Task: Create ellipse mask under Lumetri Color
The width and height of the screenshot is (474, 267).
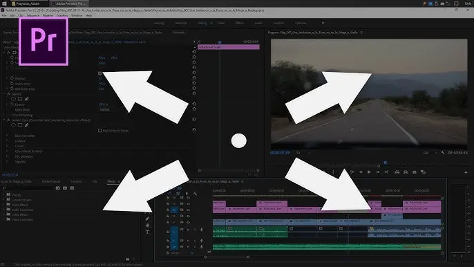Action: coord(13,125)
